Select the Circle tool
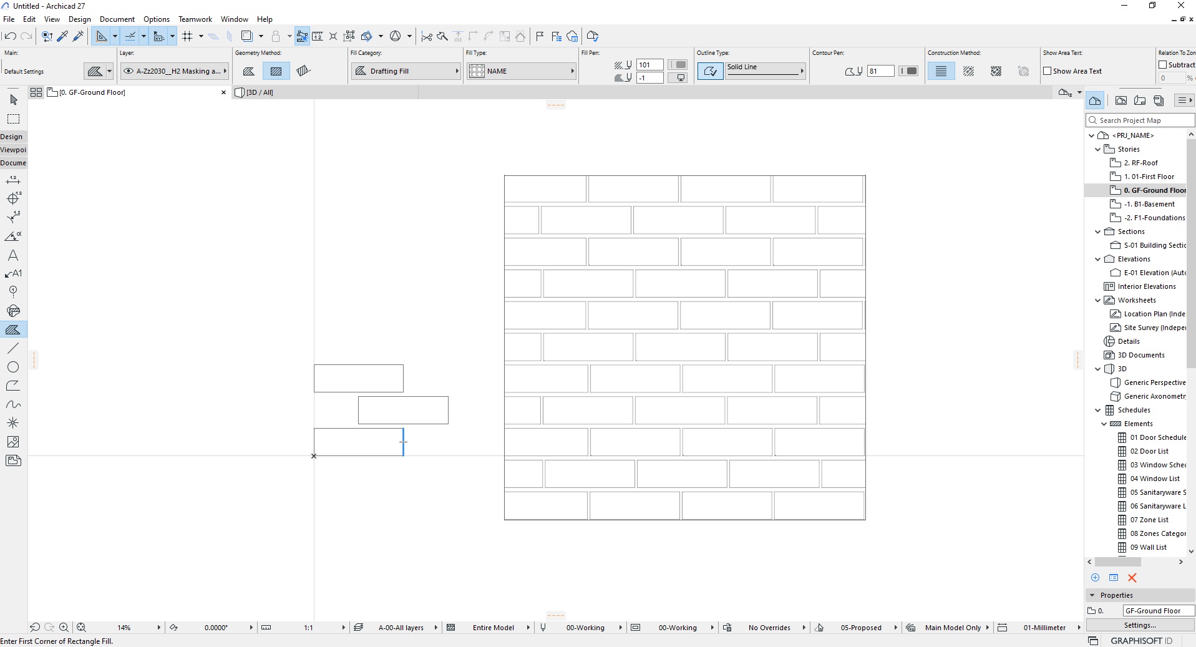Viewport: 1196px width, 647px height. [x=14, y=367]
